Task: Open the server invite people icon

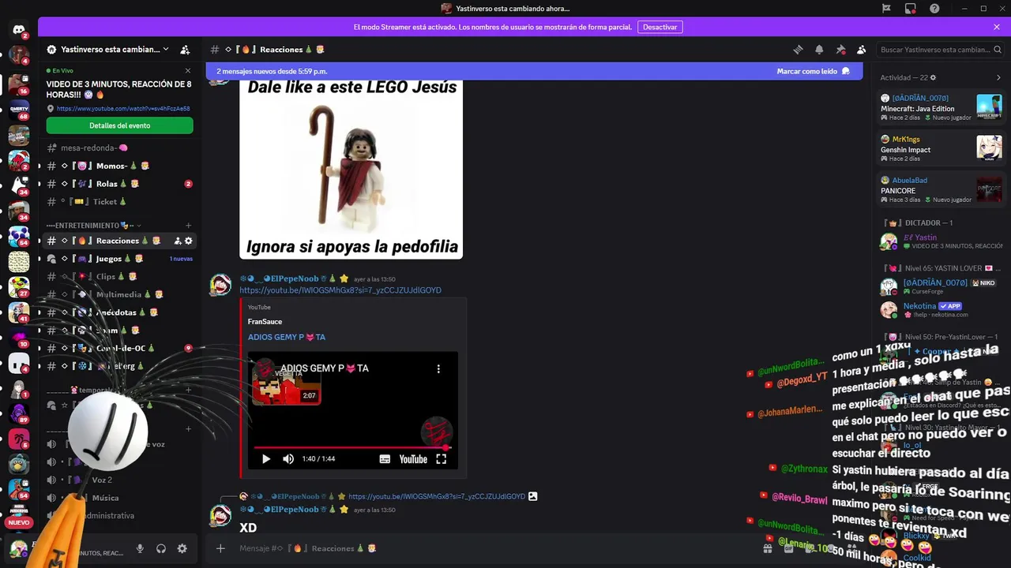Action: tap(185, 50)
